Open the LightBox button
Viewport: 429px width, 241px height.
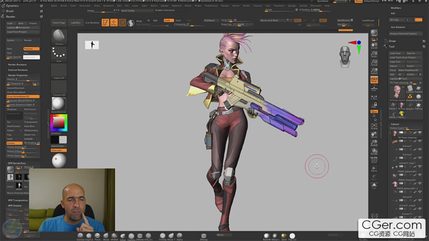[x=76, y=23]
